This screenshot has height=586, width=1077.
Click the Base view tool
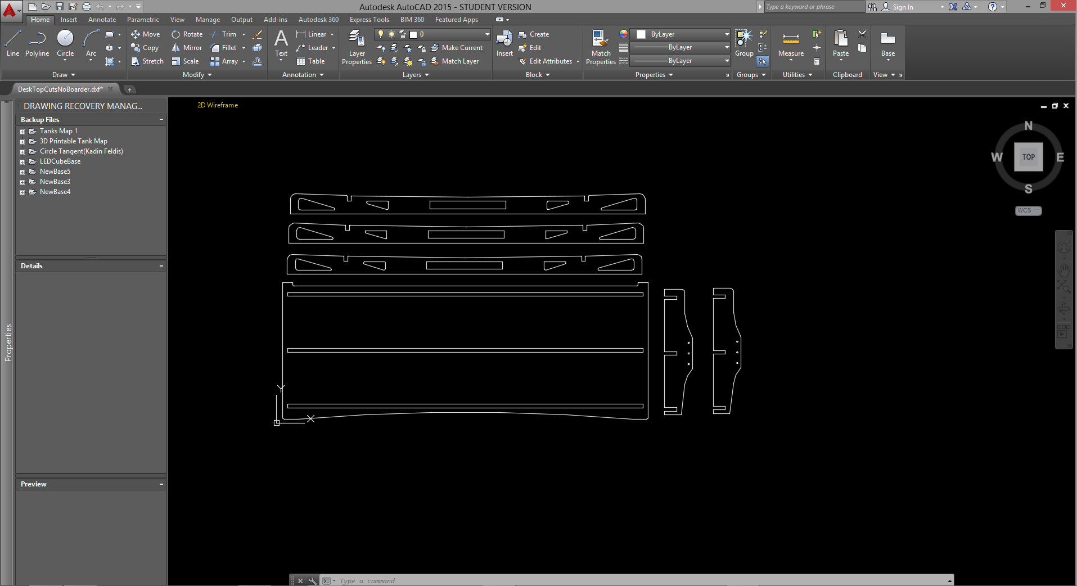[888, 44]
